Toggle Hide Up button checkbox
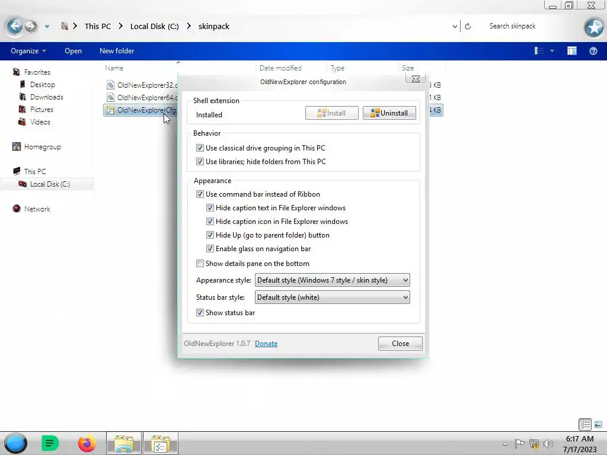The image size is (607, 455). (x=210, y=235)
